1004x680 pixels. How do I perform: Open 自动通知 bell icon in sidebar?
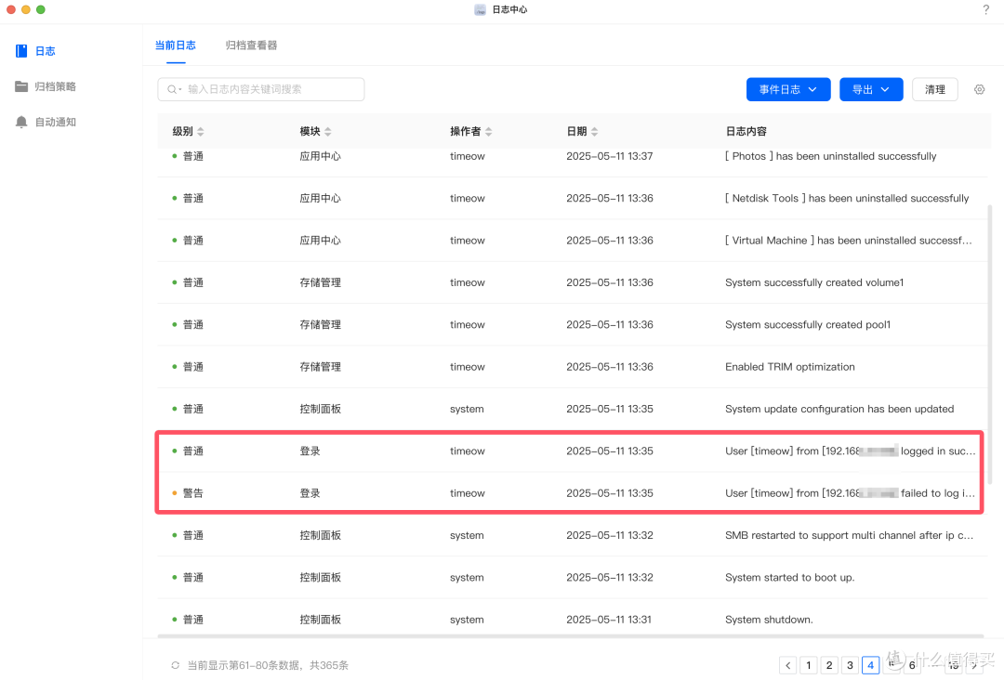(x=21, y=123)
